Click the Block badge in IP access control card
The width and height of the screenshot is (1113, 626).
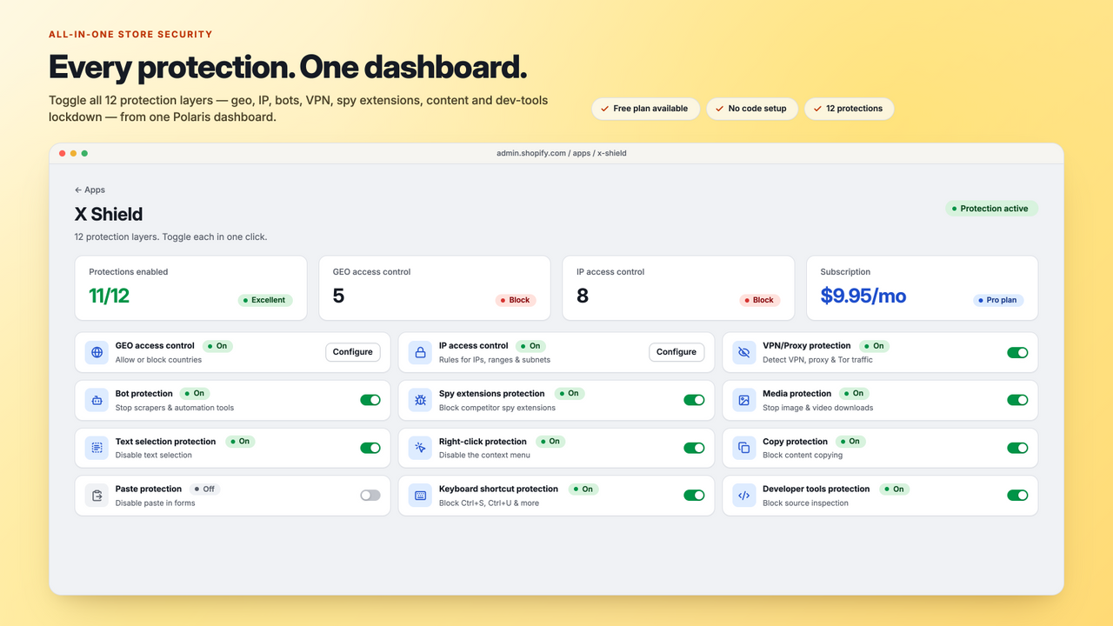point(760,300)
